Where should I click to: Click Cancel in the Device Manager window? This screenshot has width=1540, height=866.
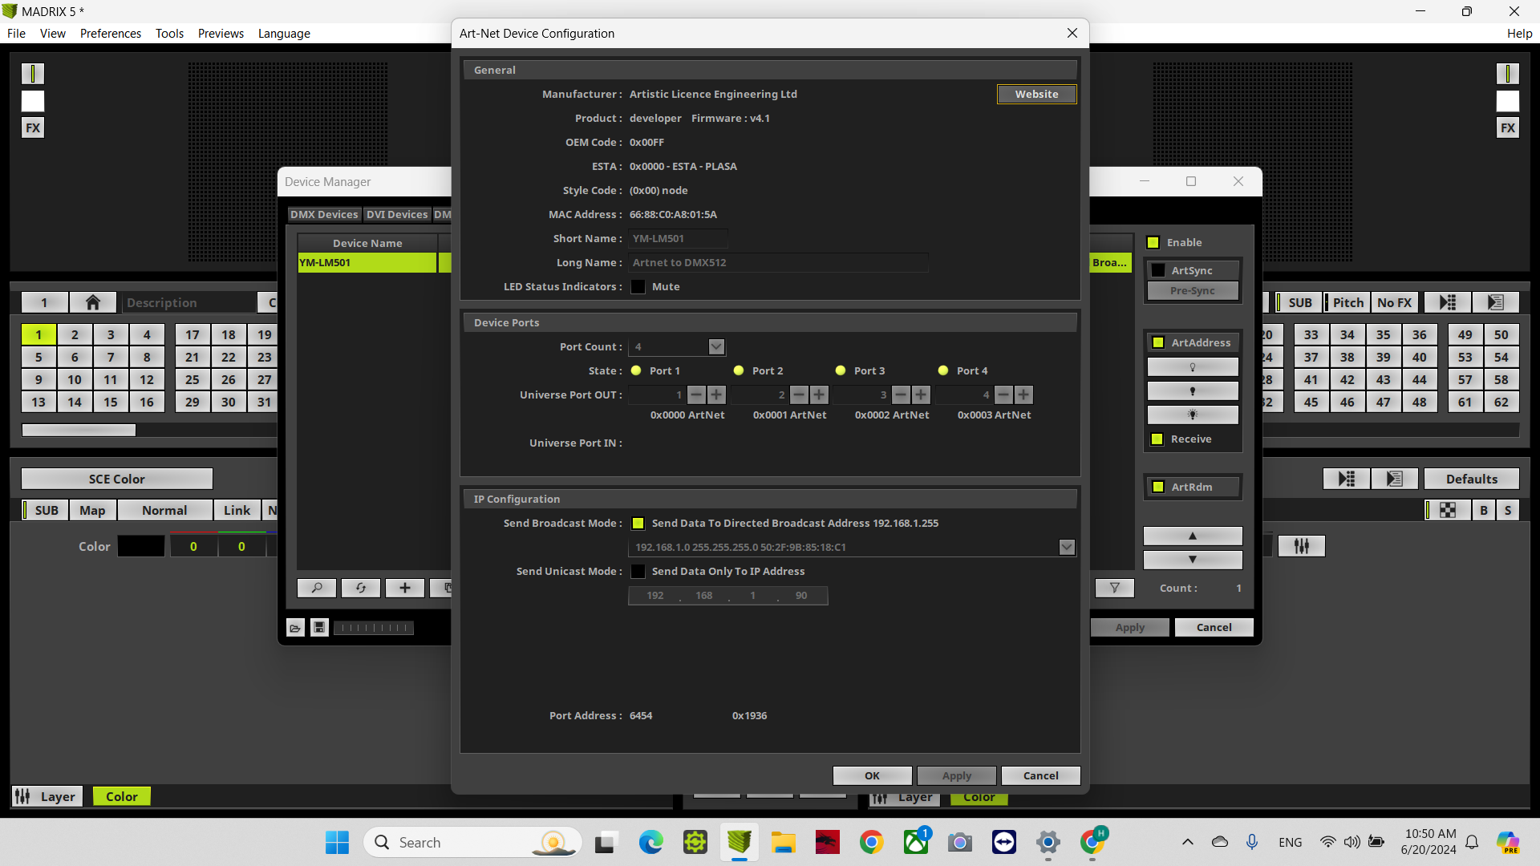1214,627
